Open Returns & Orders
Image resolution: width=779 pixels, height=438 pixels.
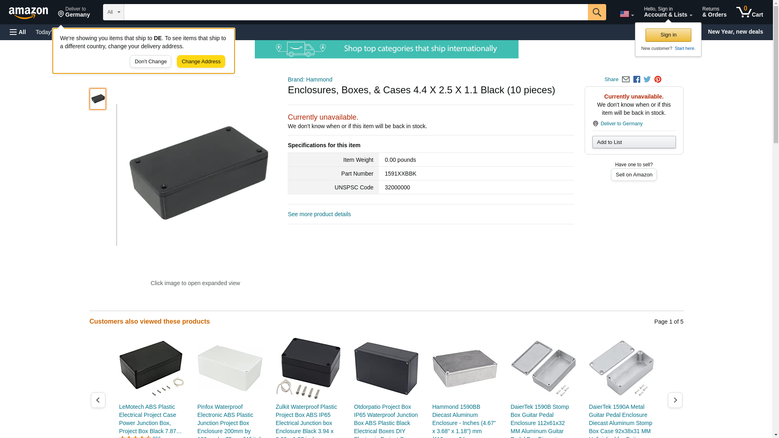[x=714, y=12]
